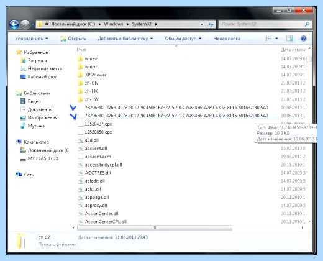The width and height of the screenshot is (323, 261).
Task: Click the vertical scrollbar down arrow
Action: tap(309, 221)
